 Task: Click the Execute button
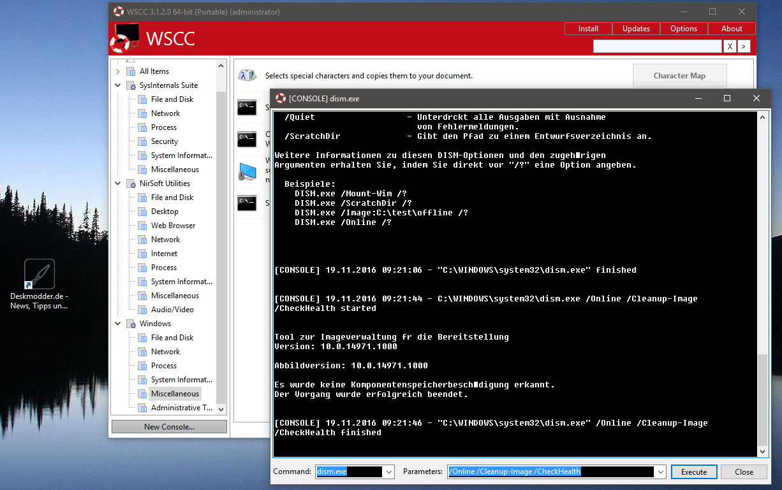694,472
